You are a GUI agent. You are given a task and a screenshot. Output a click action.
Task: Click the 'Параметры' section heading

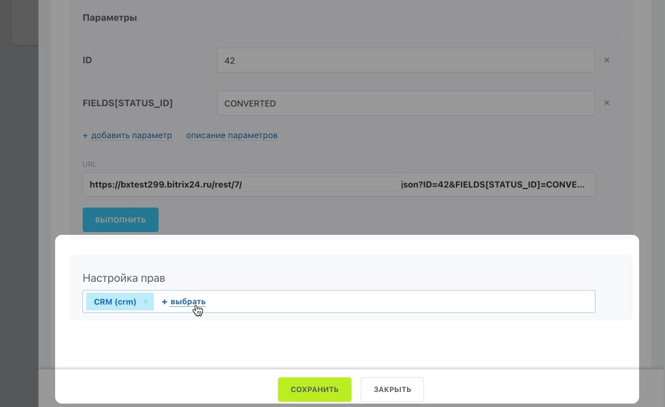click(110, 18)
